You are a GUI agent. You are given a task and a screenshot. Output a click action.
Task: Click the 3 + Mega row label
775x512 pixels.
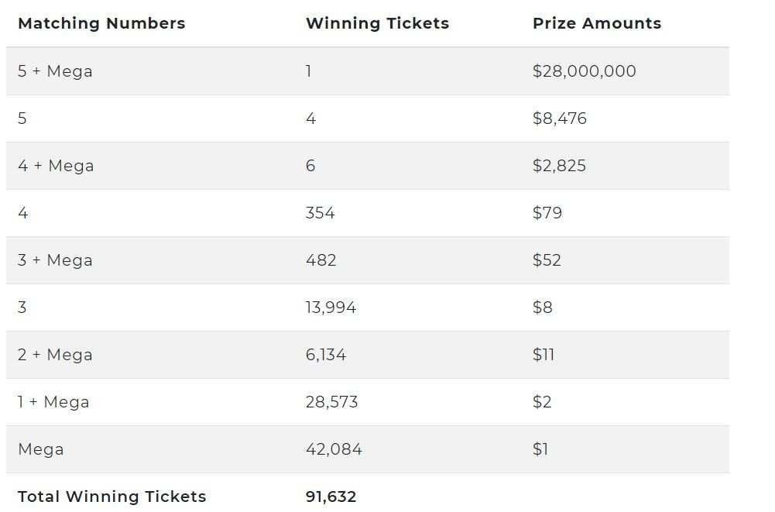[55, 260]
